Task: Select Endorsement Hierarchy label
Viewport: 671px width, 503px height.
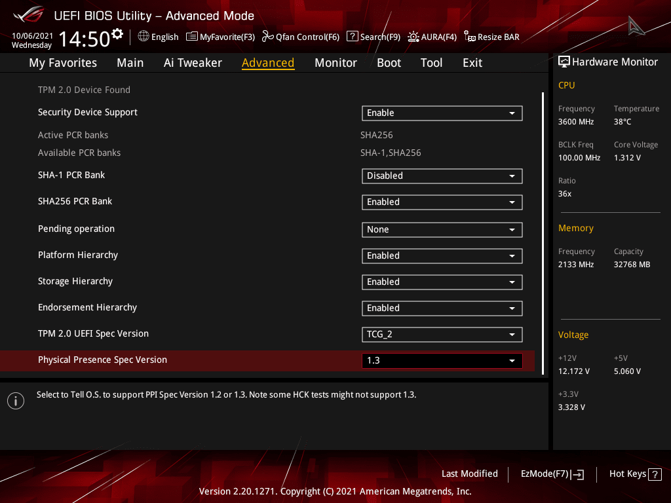Action: tap(87, 307)
